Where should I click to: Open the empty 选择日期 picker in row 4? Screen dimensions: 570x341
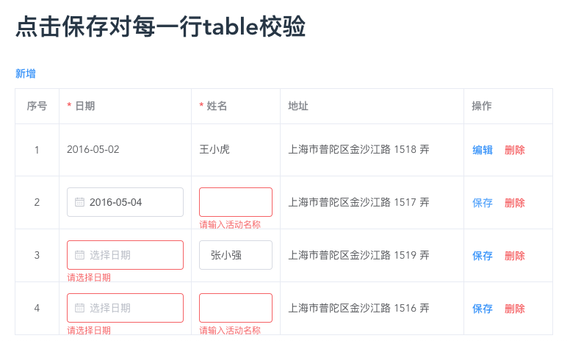pyautogui.click(x=125, y=308)
